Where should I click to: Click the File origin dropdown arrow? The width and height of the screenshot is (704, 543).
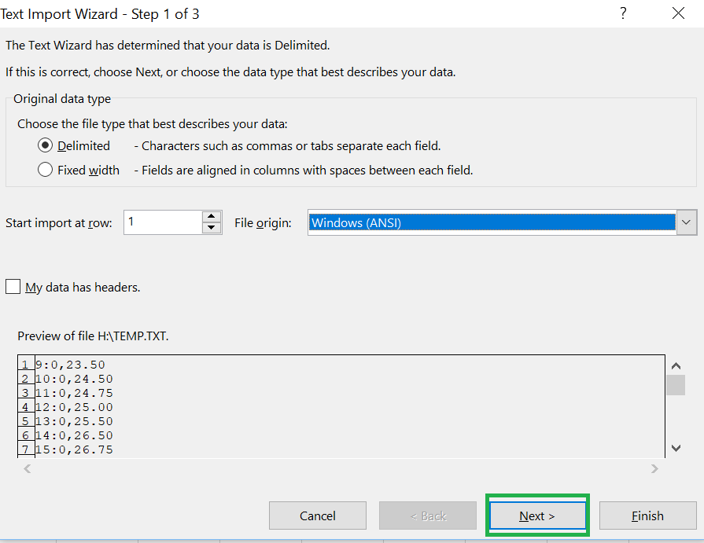tap(686, 222)
